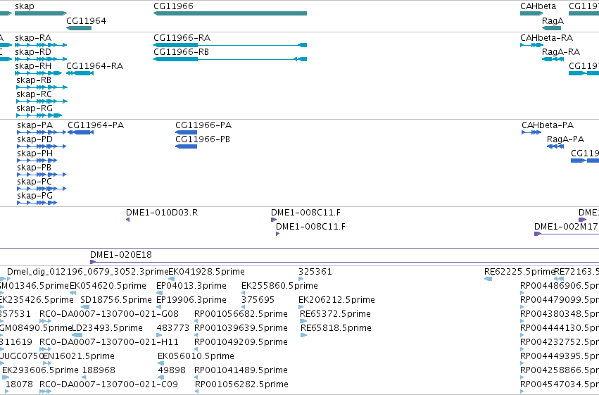The width and height of the screenshot is (599, 395).
Task: Select the skap-RC transcript
Action: 42,101
